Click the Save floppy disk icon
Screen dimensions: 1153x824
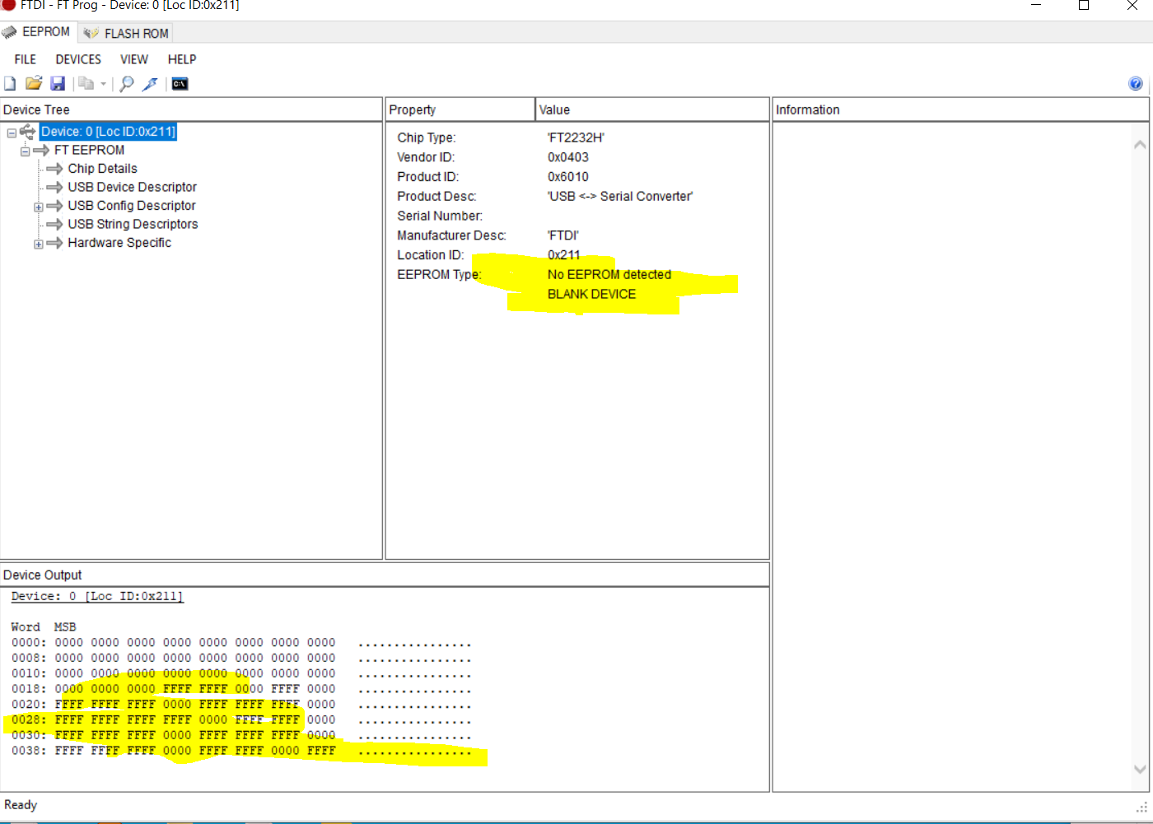point(58,84)
